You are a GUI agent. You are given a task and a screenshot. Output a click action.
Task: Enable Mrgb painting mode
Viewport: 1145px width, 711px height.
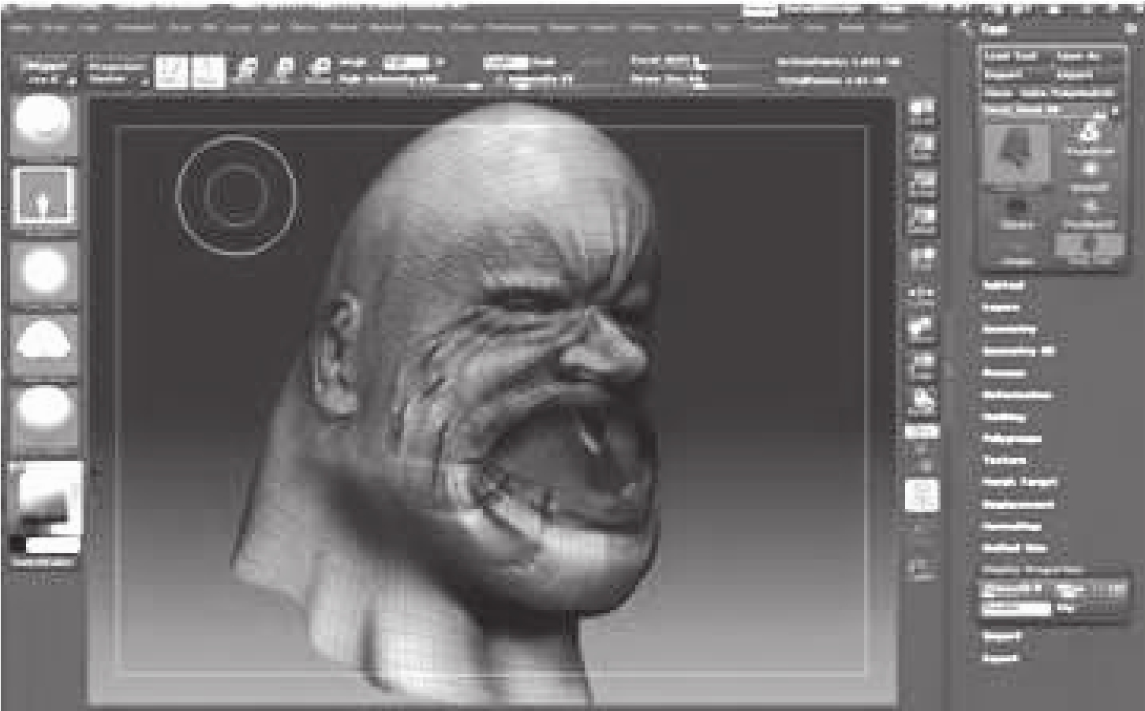pos(354,62)
